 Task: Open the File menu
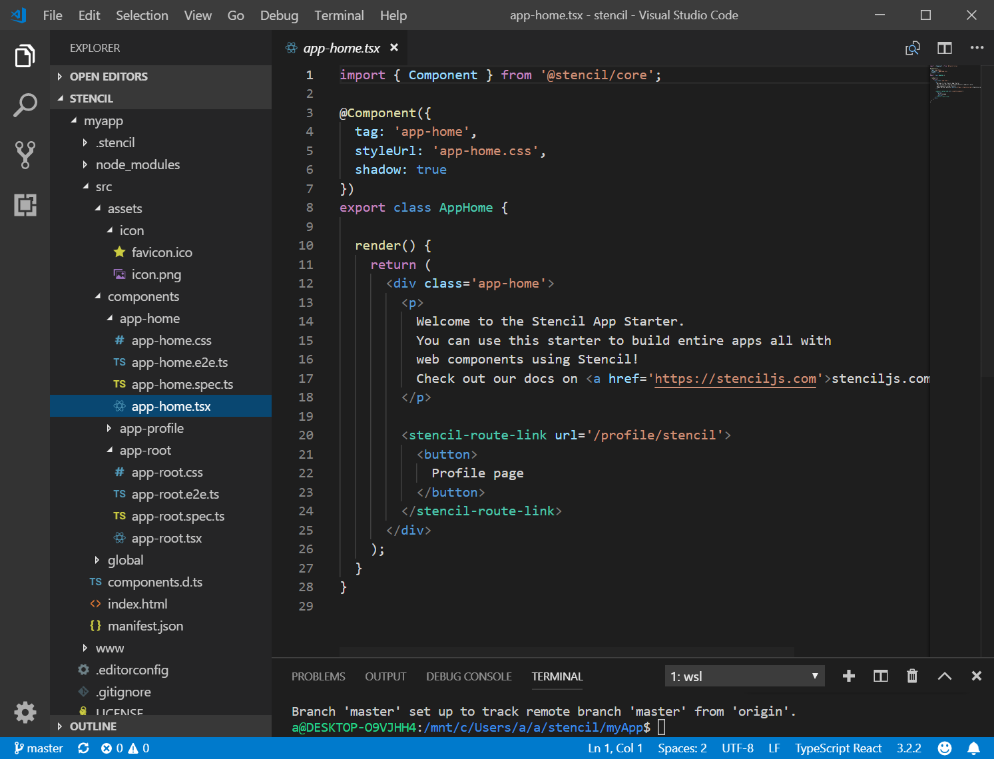pos(53,15)
